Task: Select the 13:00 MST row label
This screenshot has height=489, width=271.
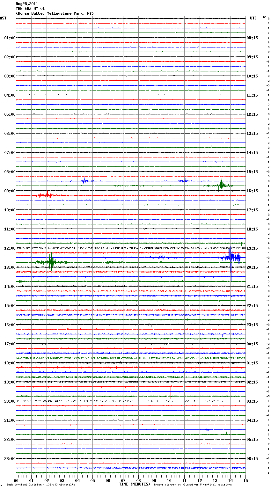Action: [x=10, y=267]
